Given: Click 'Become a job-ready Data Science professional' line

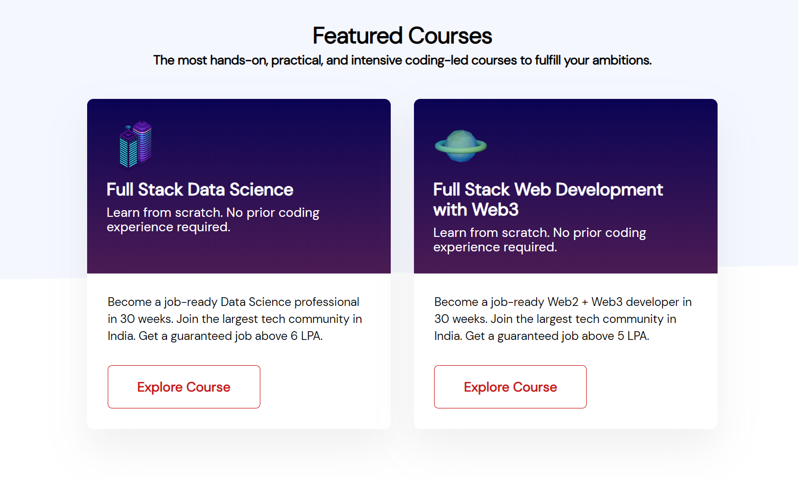Looking at the screenshot, I should [233, 302].
